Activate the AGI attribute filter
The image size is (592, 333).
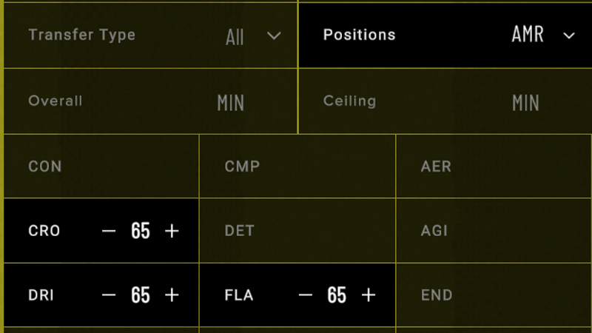[494, 231]
